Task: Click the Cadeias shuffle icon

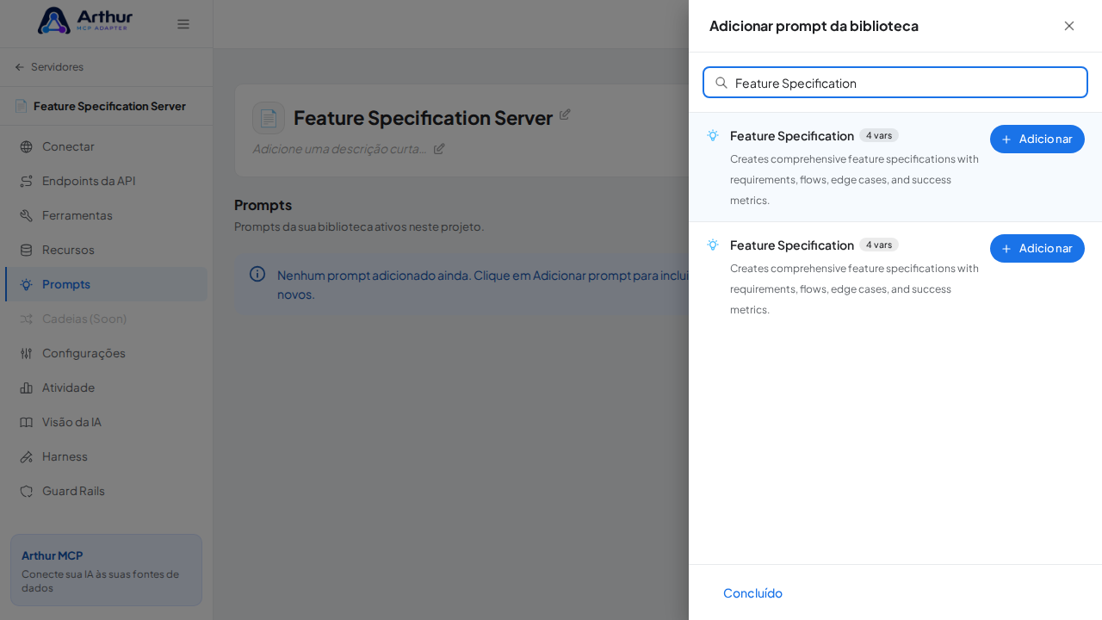Action: pyautogui.click(x=26, y=319)
